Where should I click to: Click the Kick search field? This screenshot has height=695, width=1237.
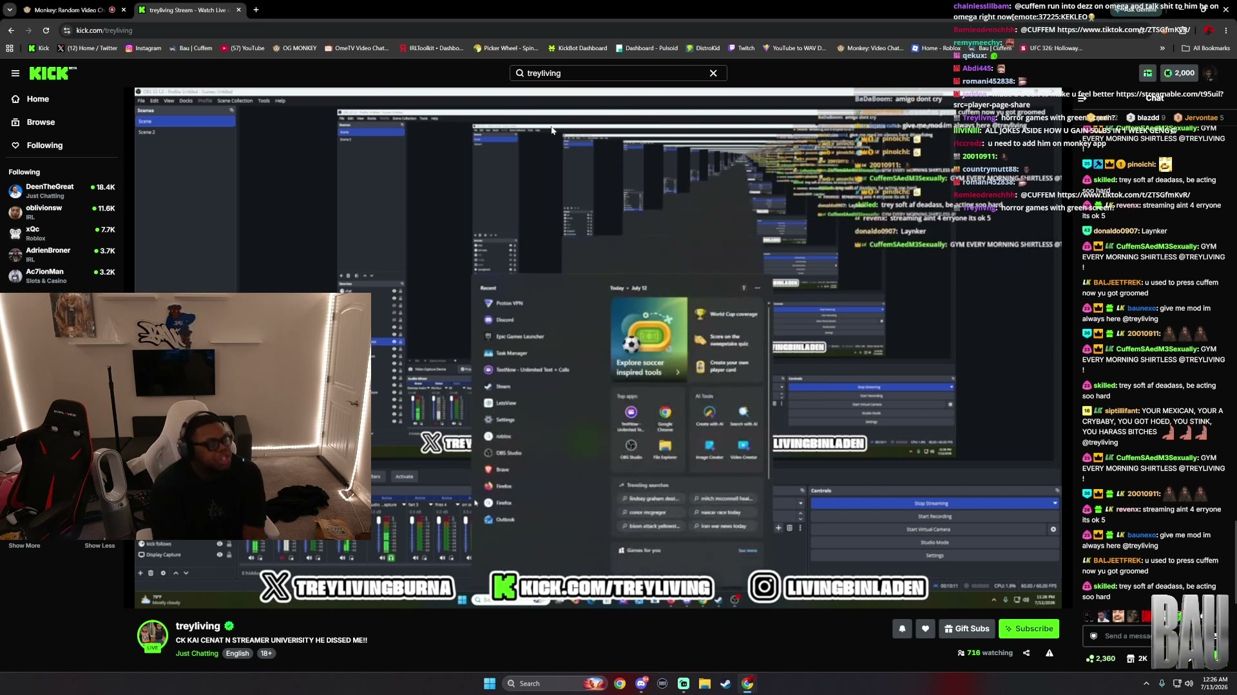(618, 73)
